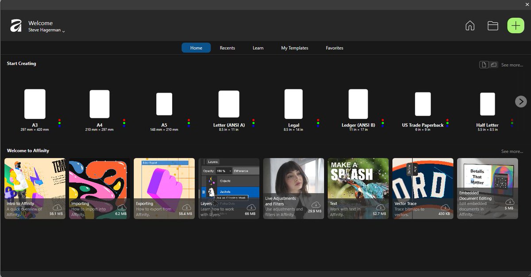This screenshot has width=531, height=277.
Task: Click the 430 KB file size label
Action: 445,214
